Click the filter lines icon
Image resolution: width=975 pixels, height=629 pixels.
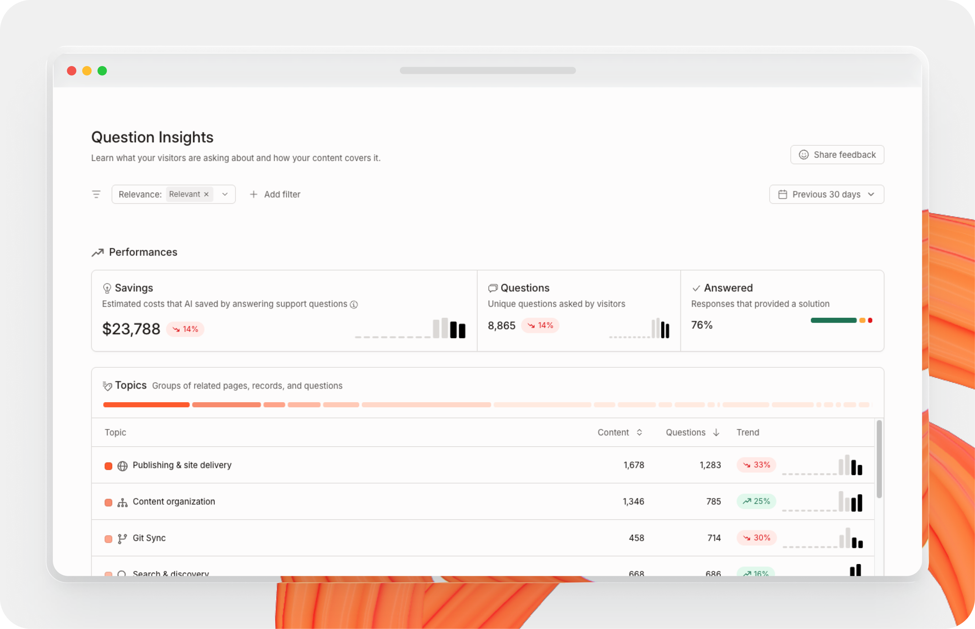[x=96, y=194]
